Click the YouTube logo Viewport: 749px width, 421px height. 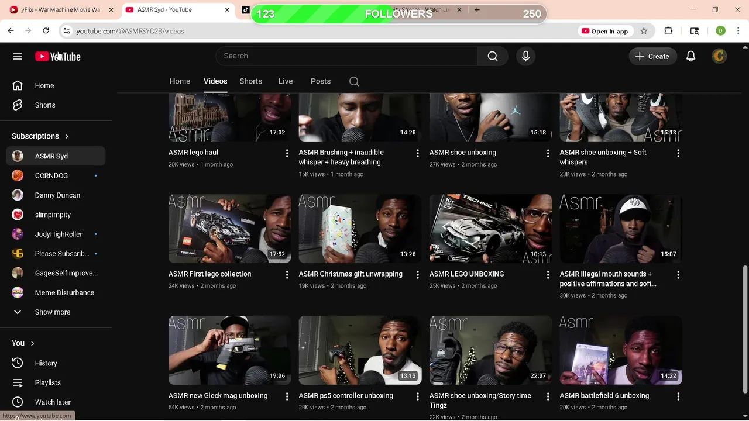click(57, 56)
